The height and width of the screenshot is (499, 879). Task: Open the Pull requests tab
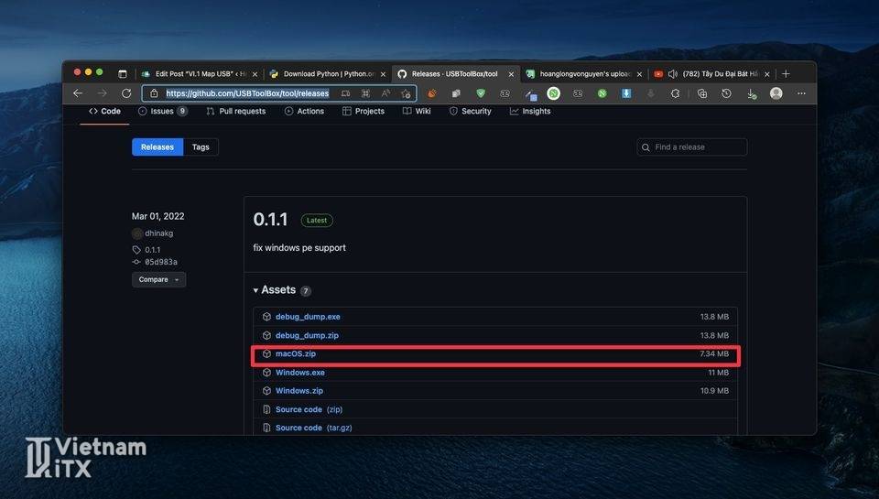pyautogui.click(x=235, y=112)
